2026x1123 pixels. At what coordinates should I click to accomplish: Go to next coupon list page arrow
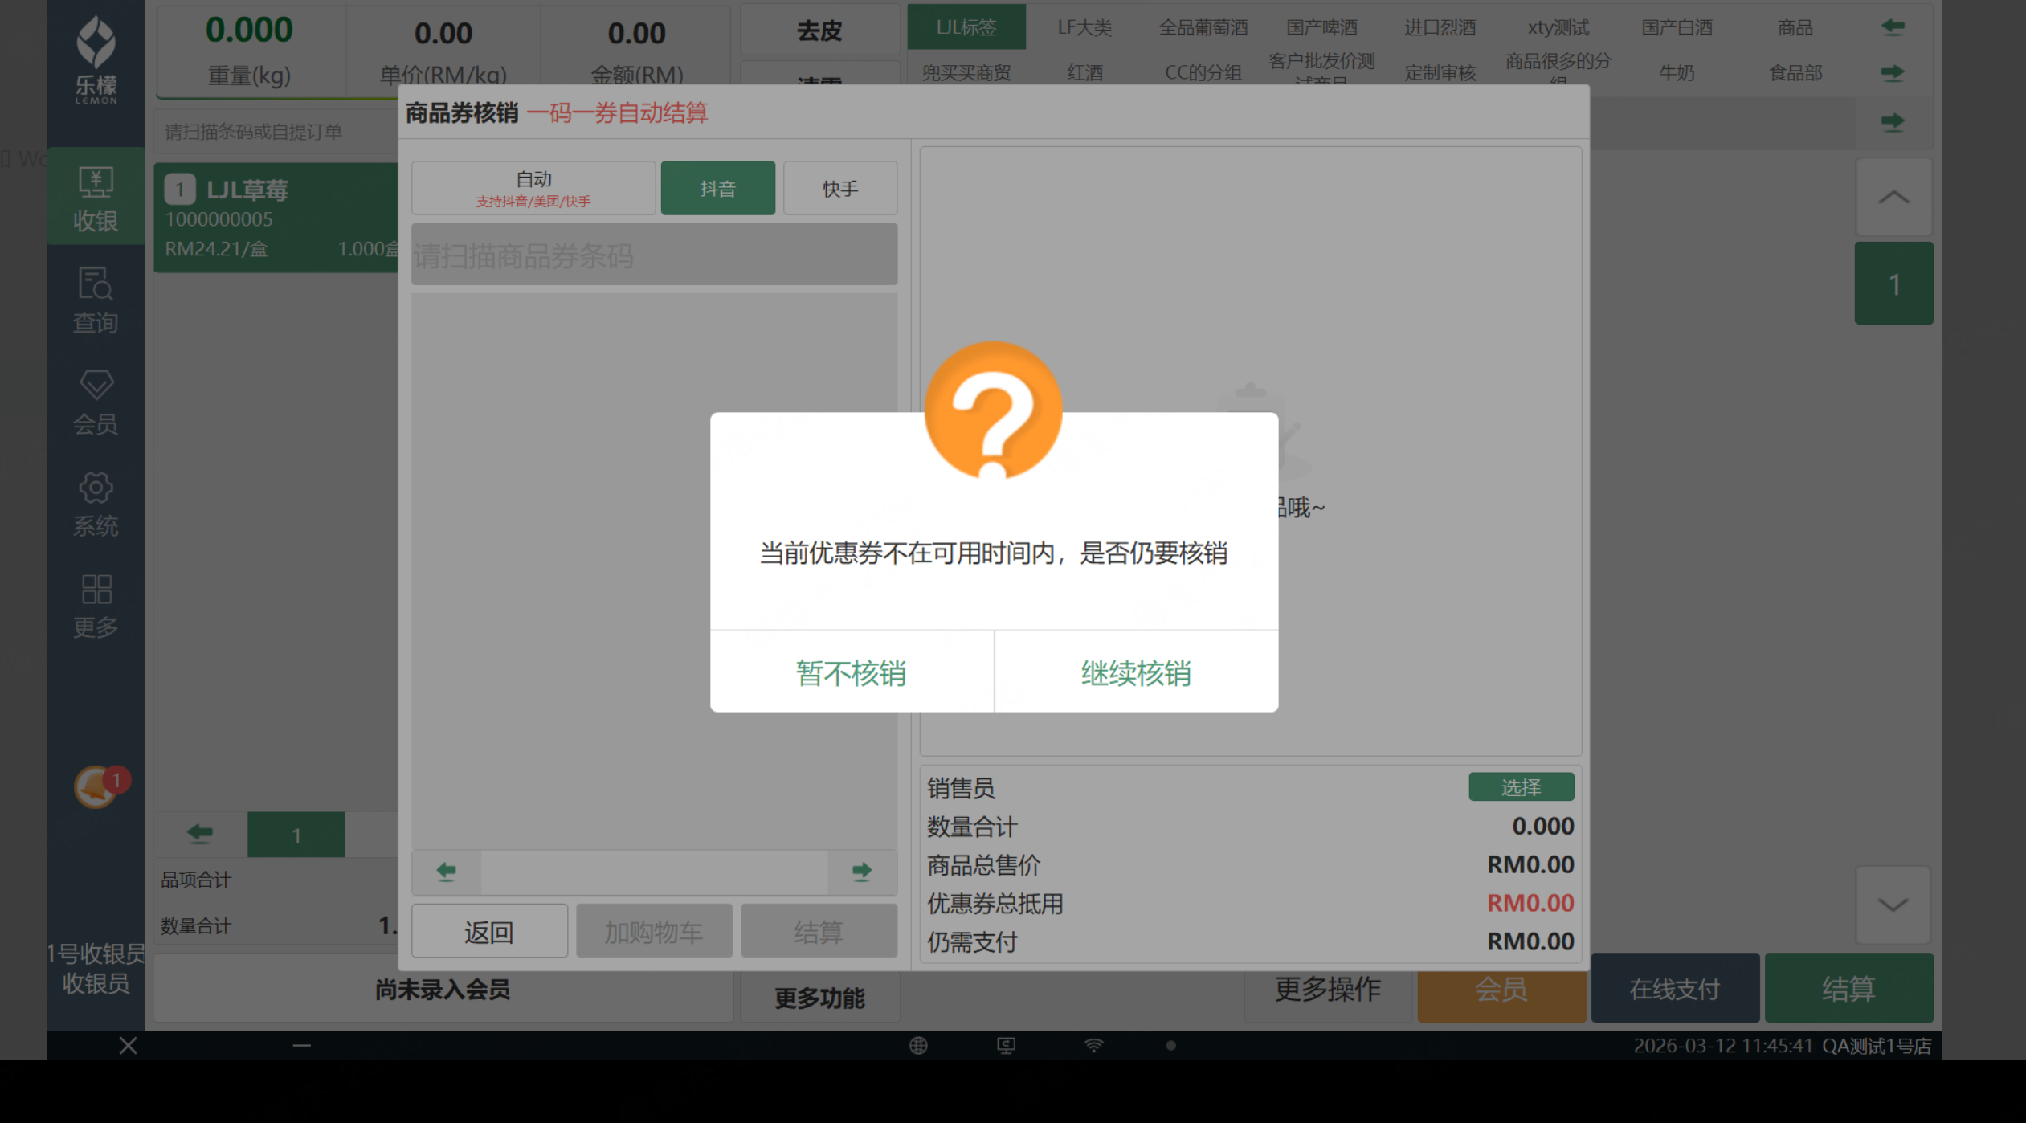861,872
